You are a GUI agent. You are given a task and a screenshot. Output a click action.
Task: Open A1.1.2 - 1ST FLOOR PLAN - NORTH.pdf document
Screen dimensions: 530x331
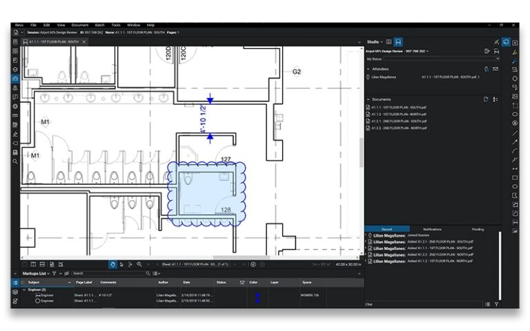coord(399,114)
